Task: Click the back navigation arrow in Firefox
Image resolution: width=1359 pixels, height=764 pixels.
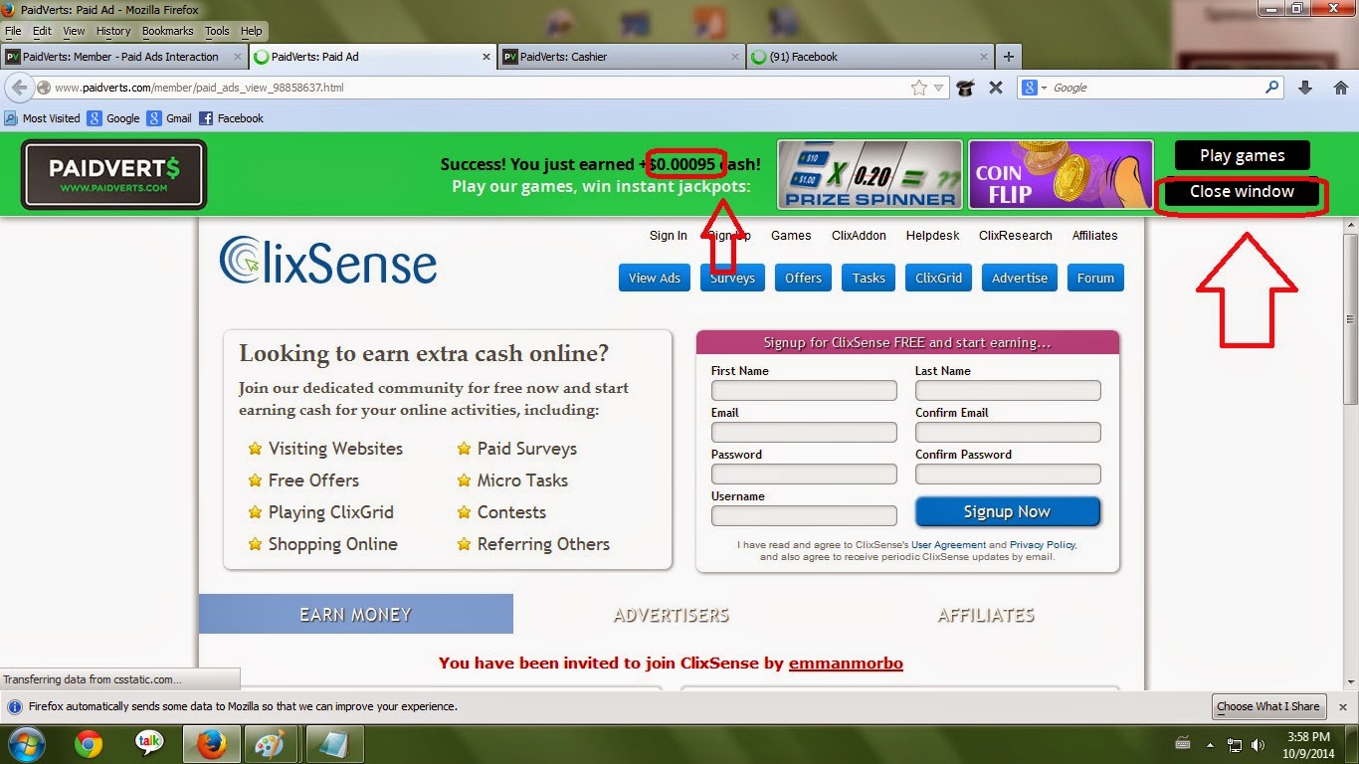Action: coord(19,88)
